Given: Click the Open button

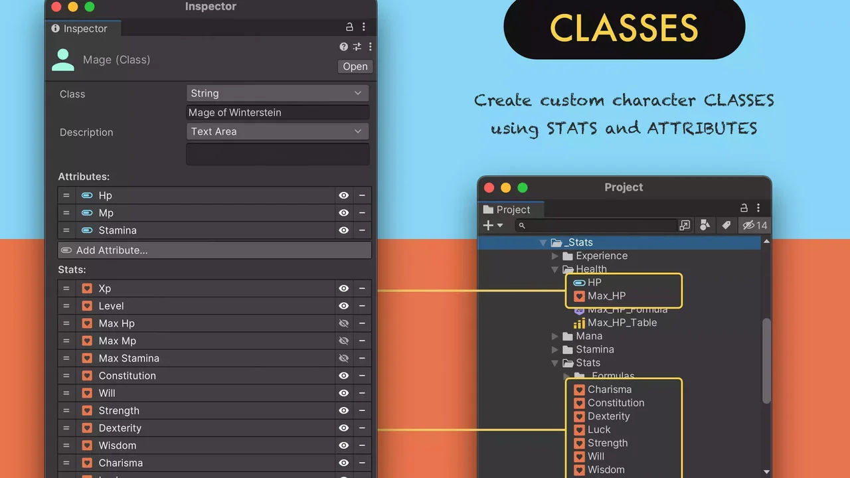Looking at the screenshot, I should 355,66.
